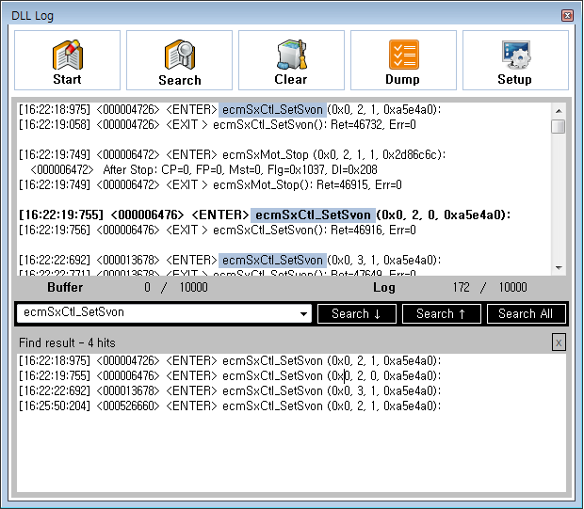Click the log scrollbar thumb
Screen dimensions: 584x509
point(559,127)
